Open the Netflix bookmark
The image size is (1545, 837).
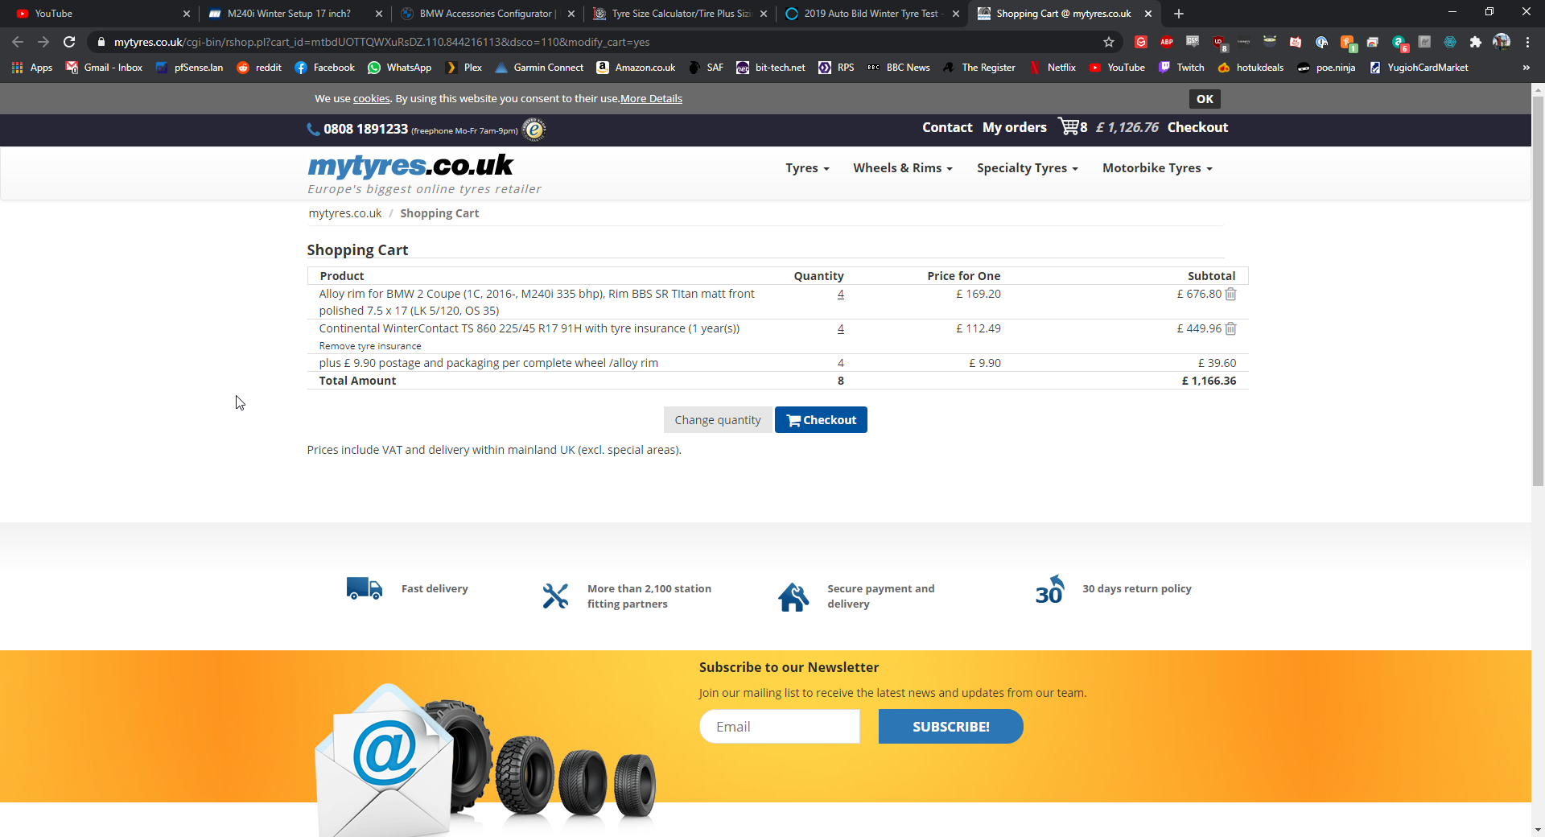1053,68
